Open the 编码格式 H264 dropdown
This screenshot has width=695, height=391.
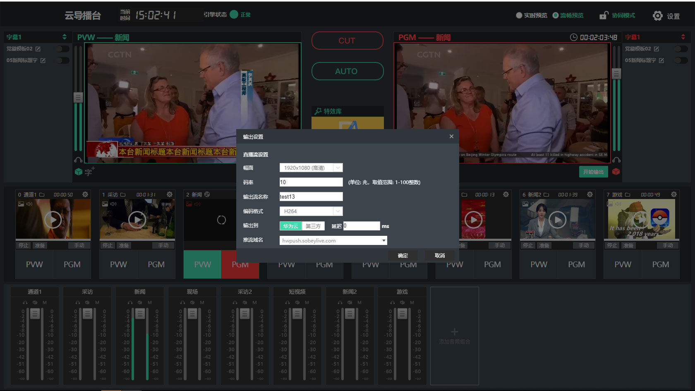311,211
